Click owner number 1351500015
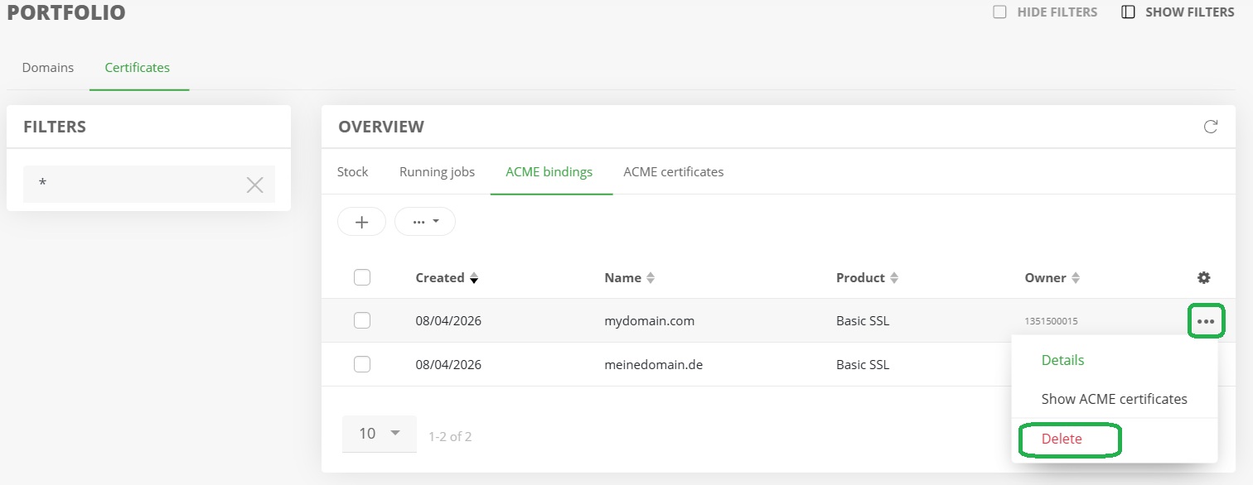 pyautogui.click(x=1051, y=321)
